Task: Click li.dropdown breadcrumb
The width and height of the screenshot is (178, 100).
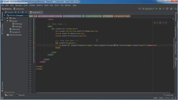Action: click(x=108, y=16)
